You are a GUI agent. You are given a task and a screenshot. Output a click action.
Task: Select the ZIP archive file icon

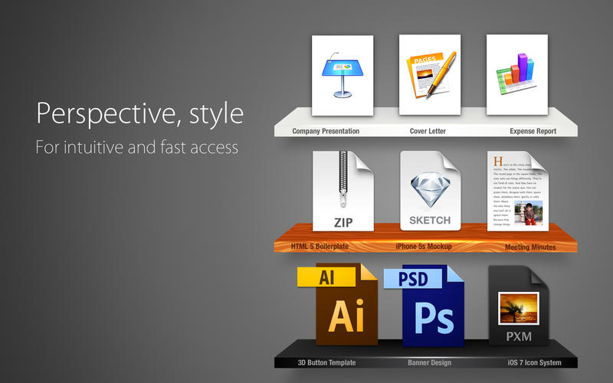pyautogui.click(x=343, y=191)
